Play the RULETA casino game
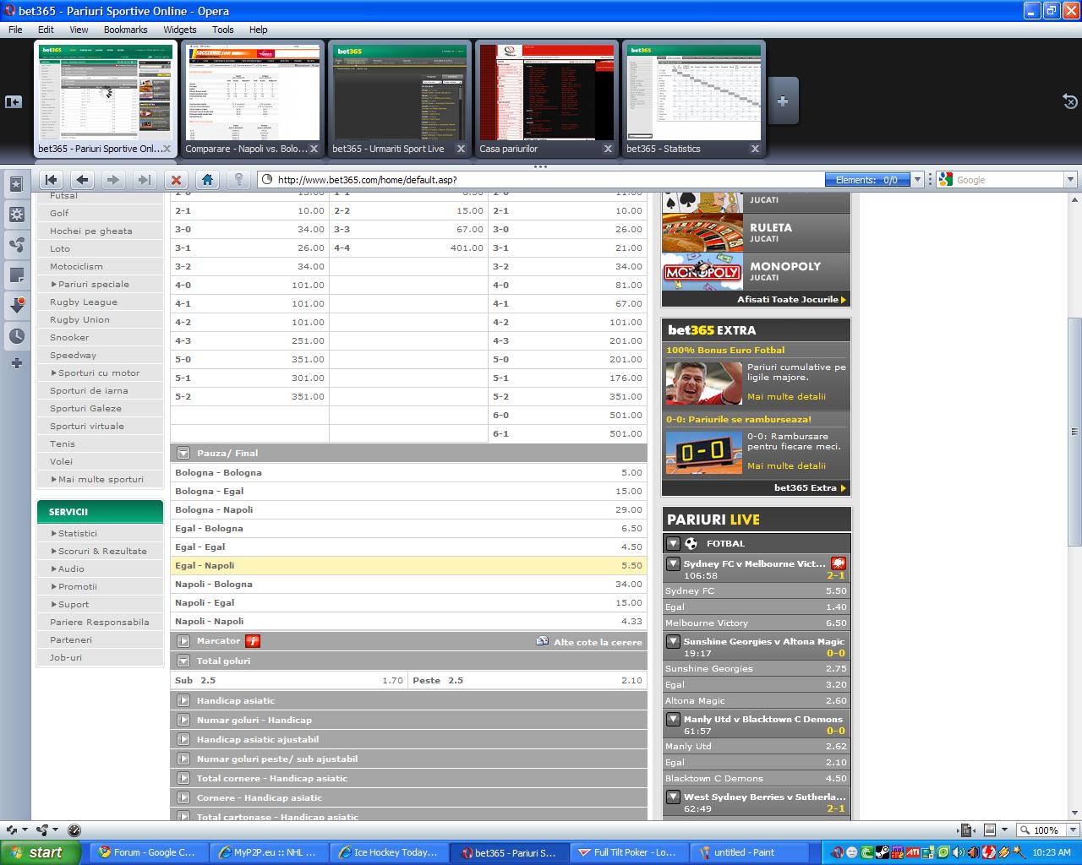This screenshot has width=1082, height=865. [x=756, y=232]
